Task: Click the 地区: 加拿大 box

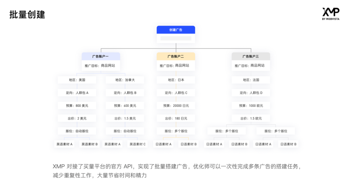Action: point(125,80)
